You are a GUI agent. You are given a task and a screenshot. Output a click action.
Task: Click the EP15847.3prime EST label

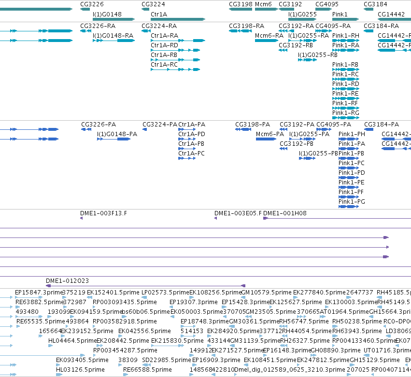(39, 292)
